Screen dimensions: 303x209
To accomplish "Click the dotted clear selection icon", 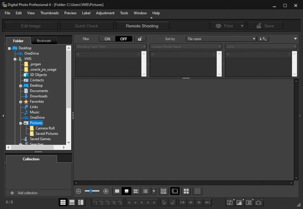I will click(197, 191).
